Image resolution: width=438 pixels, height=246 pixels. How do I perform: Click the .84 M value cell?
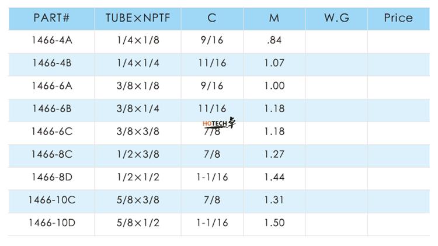click(x=274, y=40)
